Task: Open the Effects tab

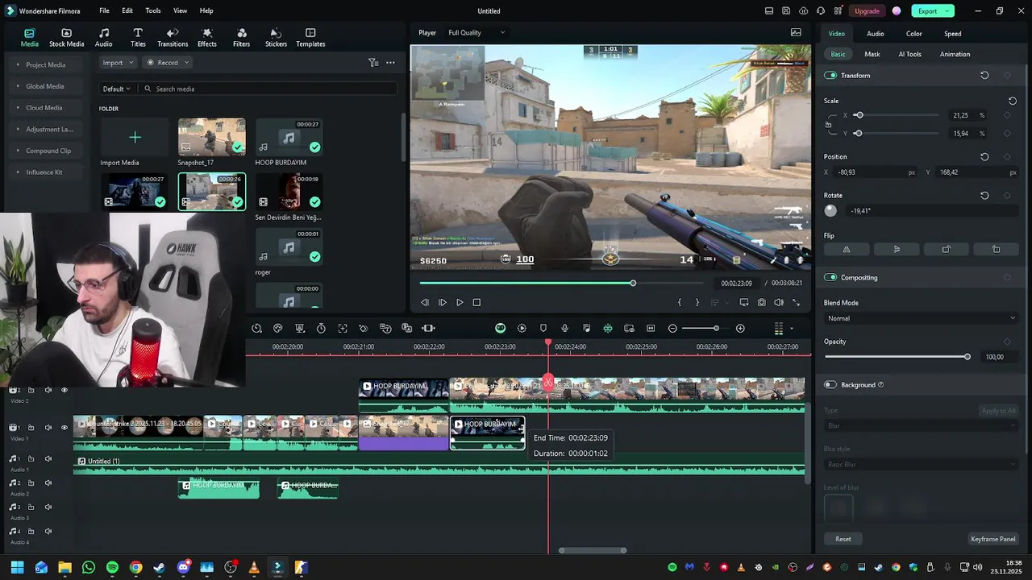Action: pyautogui.click(x=207, y=38)
